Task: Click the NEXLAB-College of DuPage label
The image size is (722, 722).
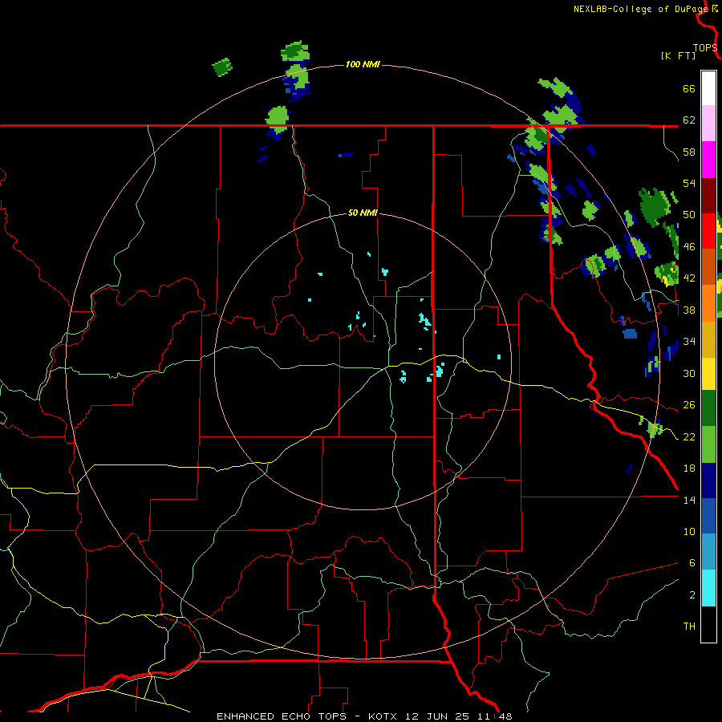Action: (x=640, y=9)
